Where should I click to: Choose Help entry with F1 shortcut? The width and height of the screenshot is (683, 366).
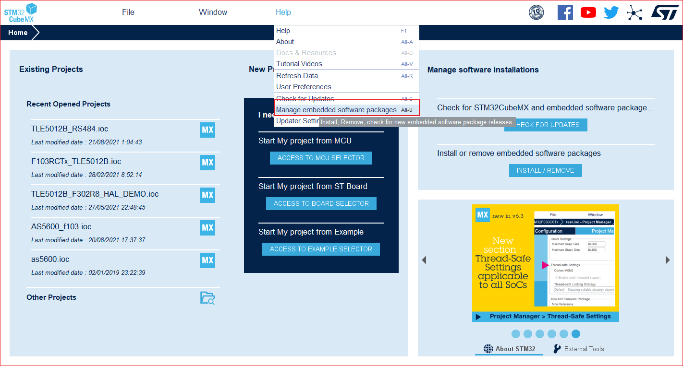click(x=346, y=31)
